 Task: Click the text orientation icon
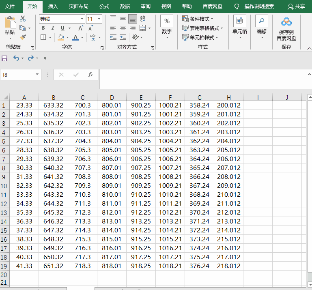[x=136, y=37]
